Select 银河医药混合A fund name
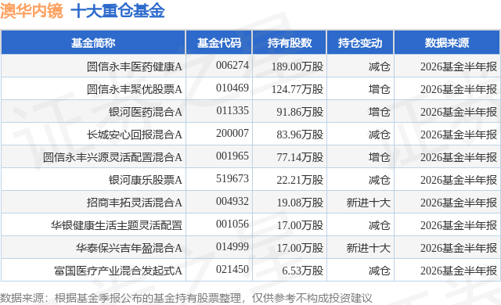Viewport: 501px width, 305px height. point(146,112)
